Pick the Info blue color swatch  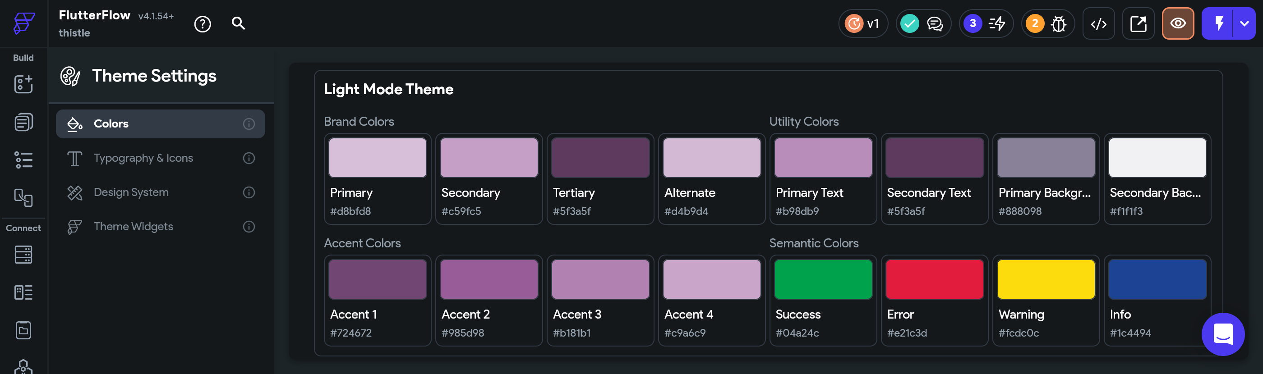pyautogui.click(x=1157, y=279)
